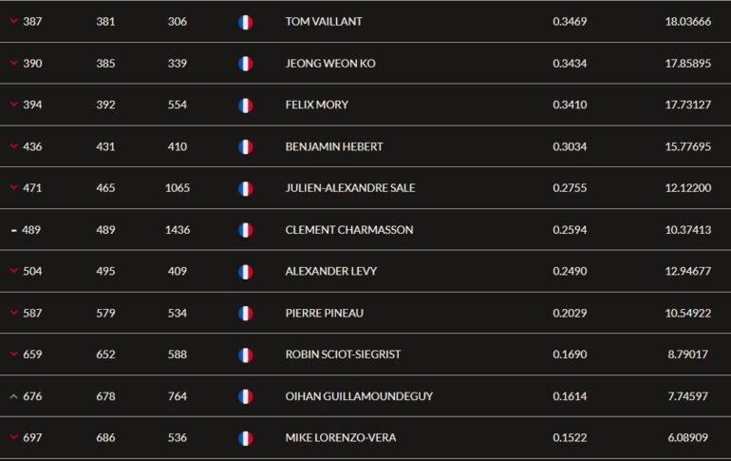Viewport: 731px width, 461px height.
Task: Click Felix Mory's name in the rankings
Action: (x=316, y=105)
